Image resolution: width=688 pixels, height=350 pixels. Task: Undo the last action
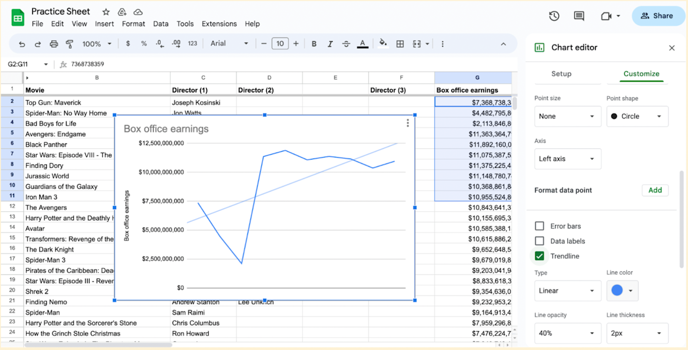click(x=22, y=44)
